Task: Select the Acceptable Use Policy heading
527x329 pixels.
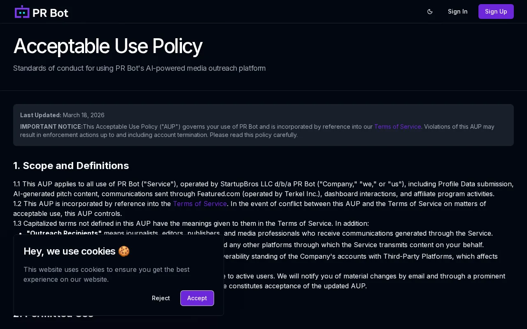Action: coord(107,46)
